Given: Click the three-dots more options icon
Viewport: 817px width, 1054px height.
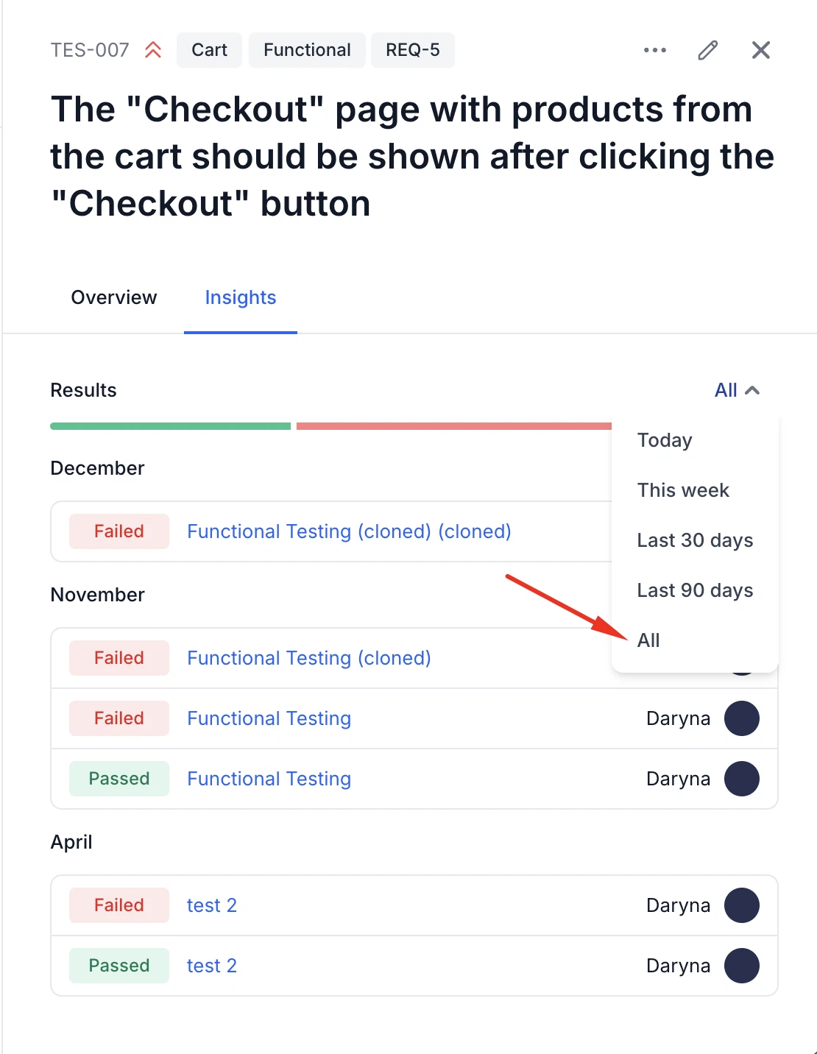Looking at the screenshot, I should coord(654,50).
